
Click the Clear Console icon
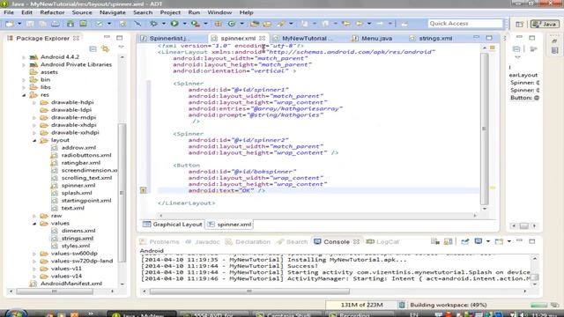pos(435,241)
